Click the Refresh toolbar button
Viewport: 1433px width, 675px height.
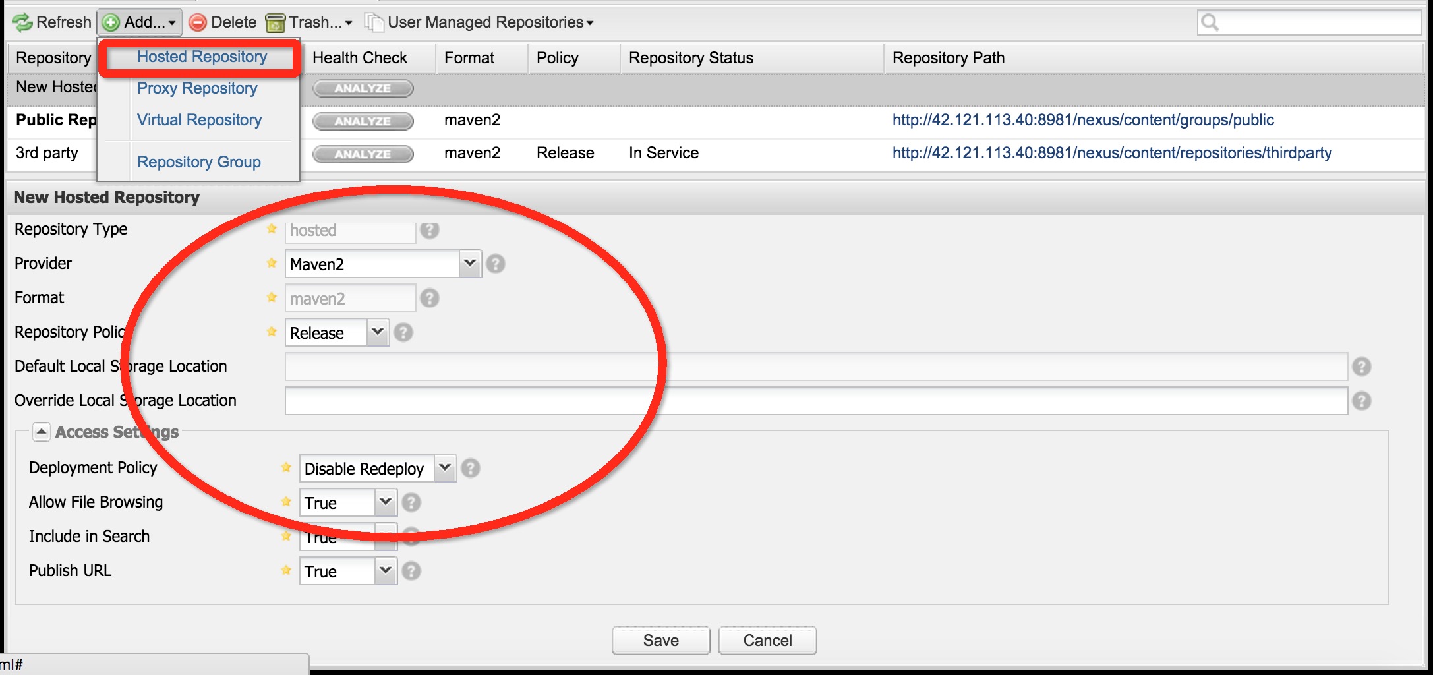click(x=51, y=22)
